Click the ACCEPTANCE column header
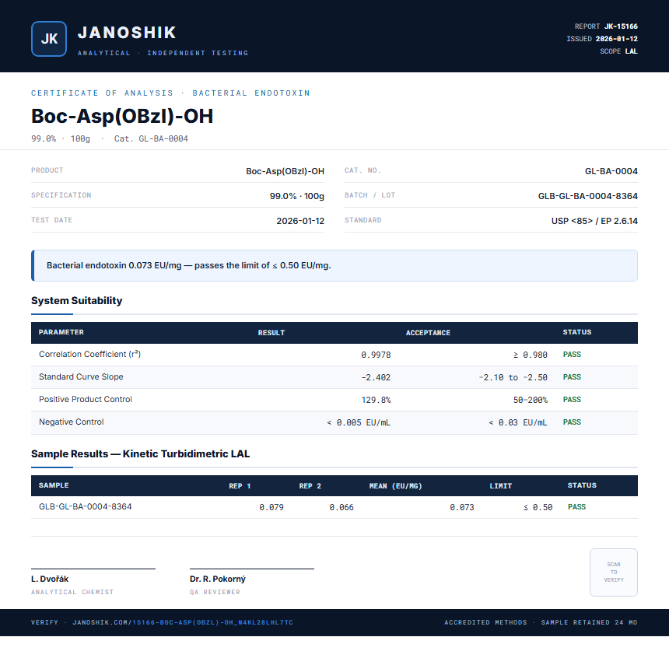 (428, 332)
